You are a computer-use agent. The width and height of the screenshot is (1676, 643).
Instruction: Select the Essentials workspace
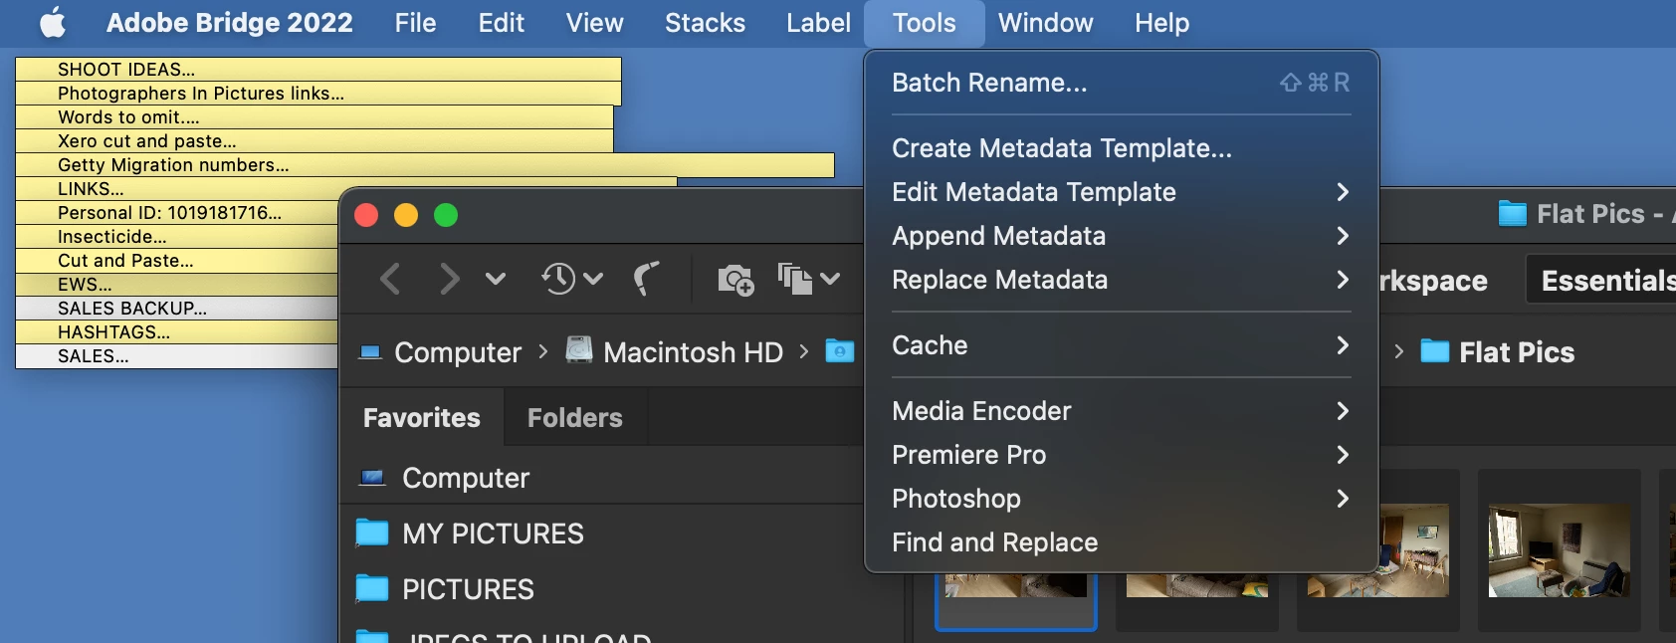coord(1602,281)
